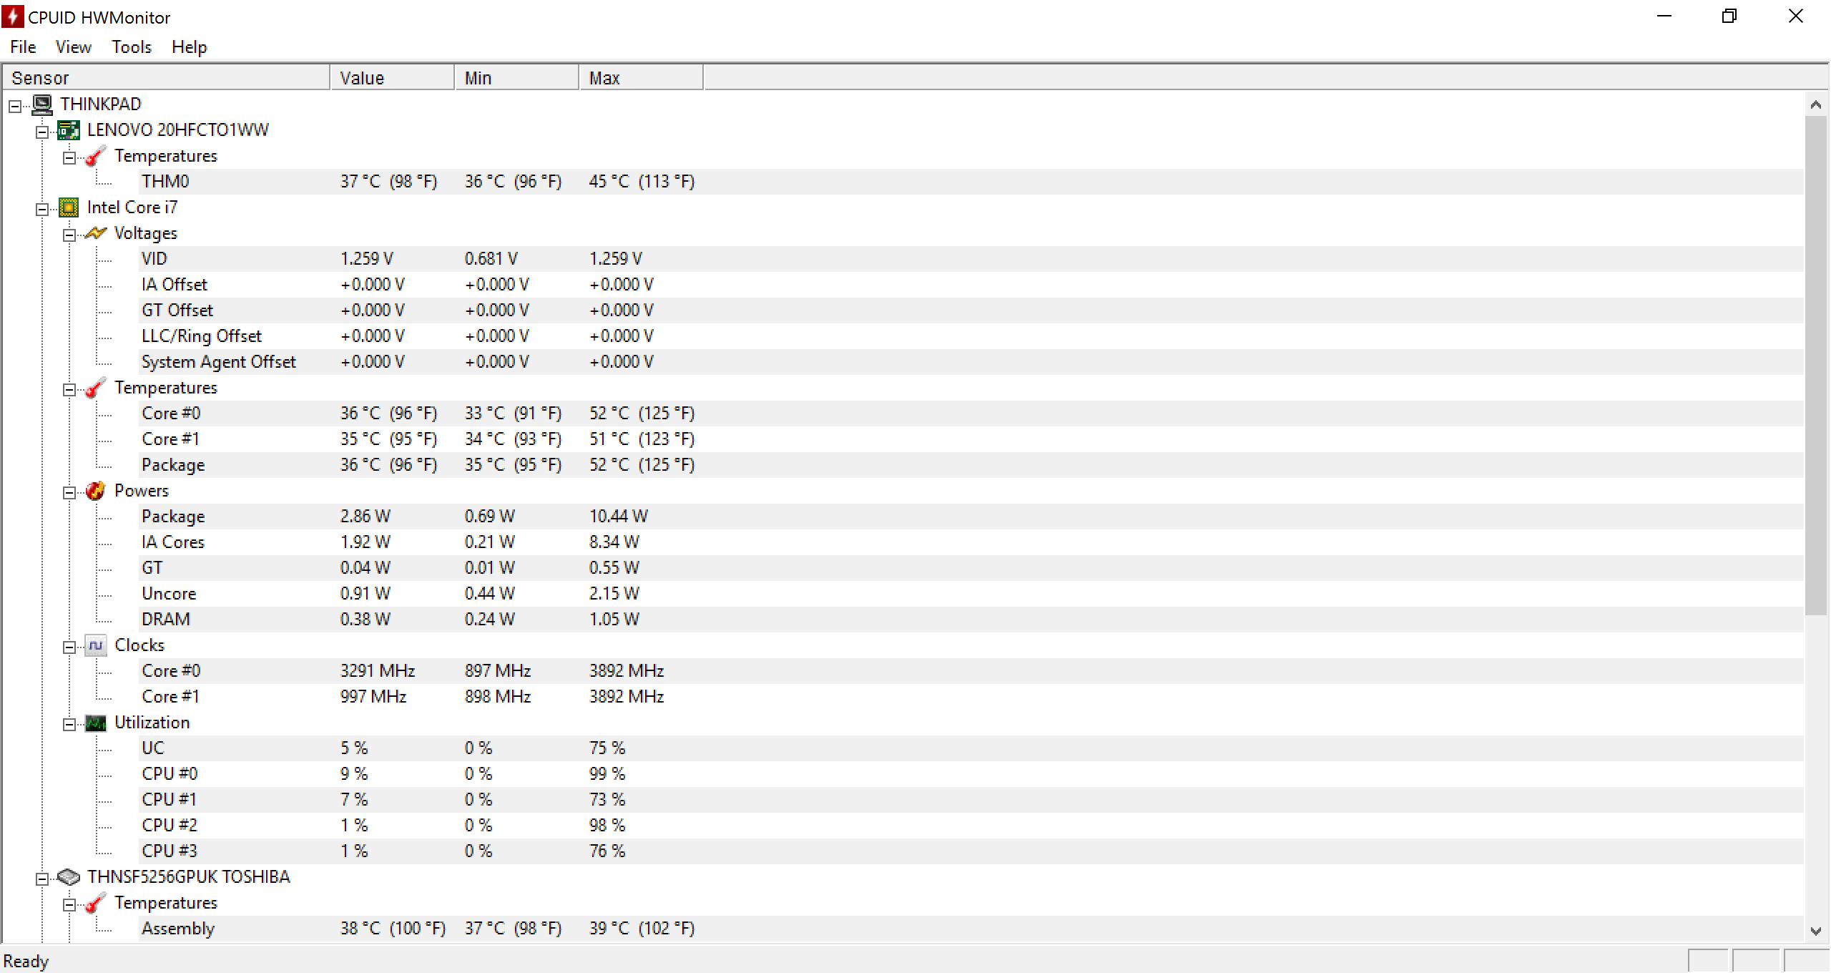Image resolution: width=1831 pixels, height=973 pixels.
Task: Click the Voltages lightning icon
Action: coord(95,233)
